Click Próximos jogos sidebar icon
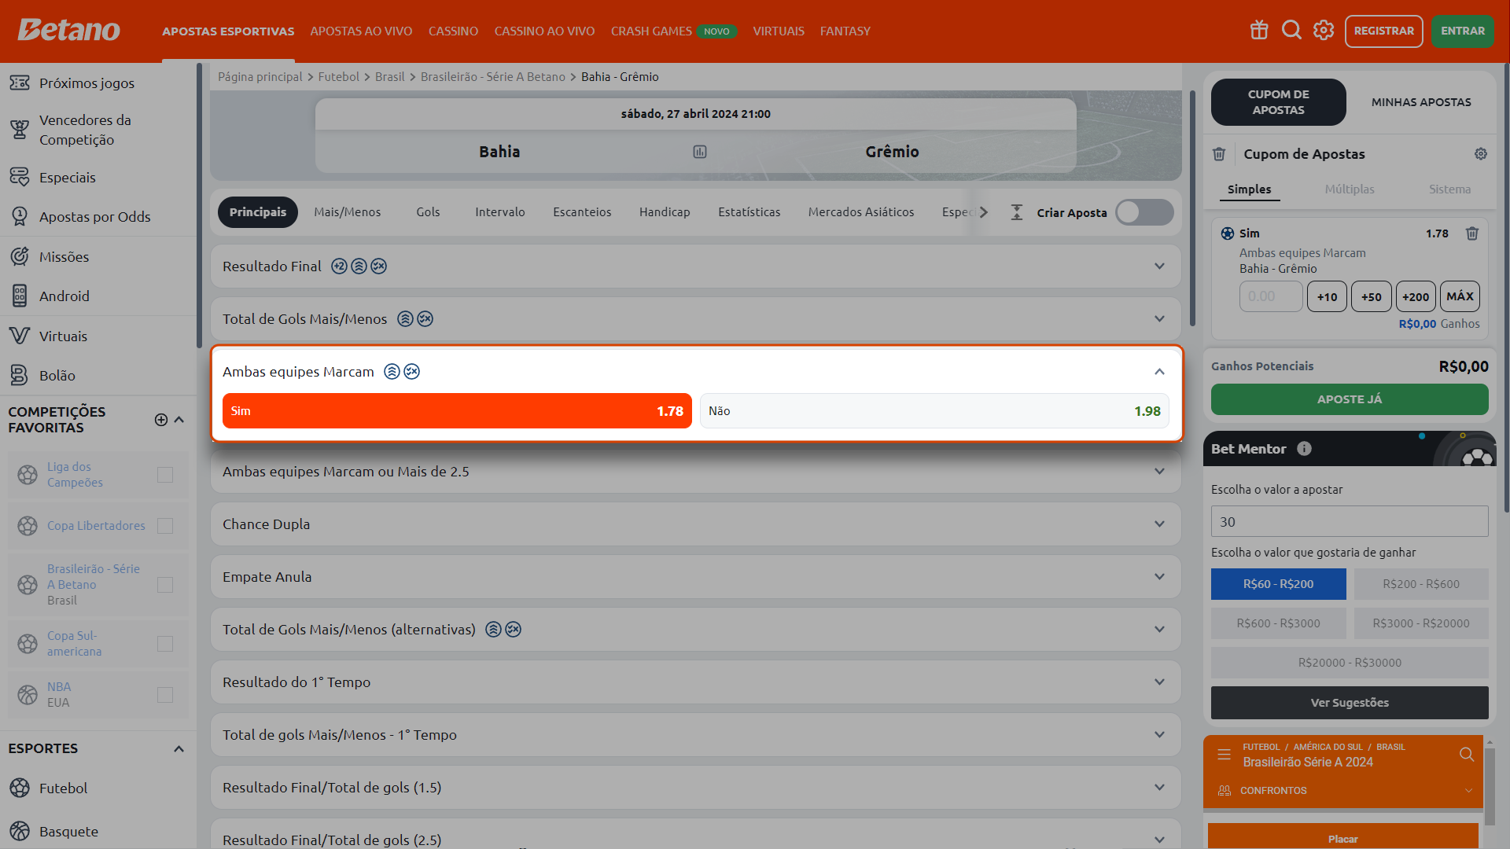This screenshot has width=1510, height=849. coord(20,83)
